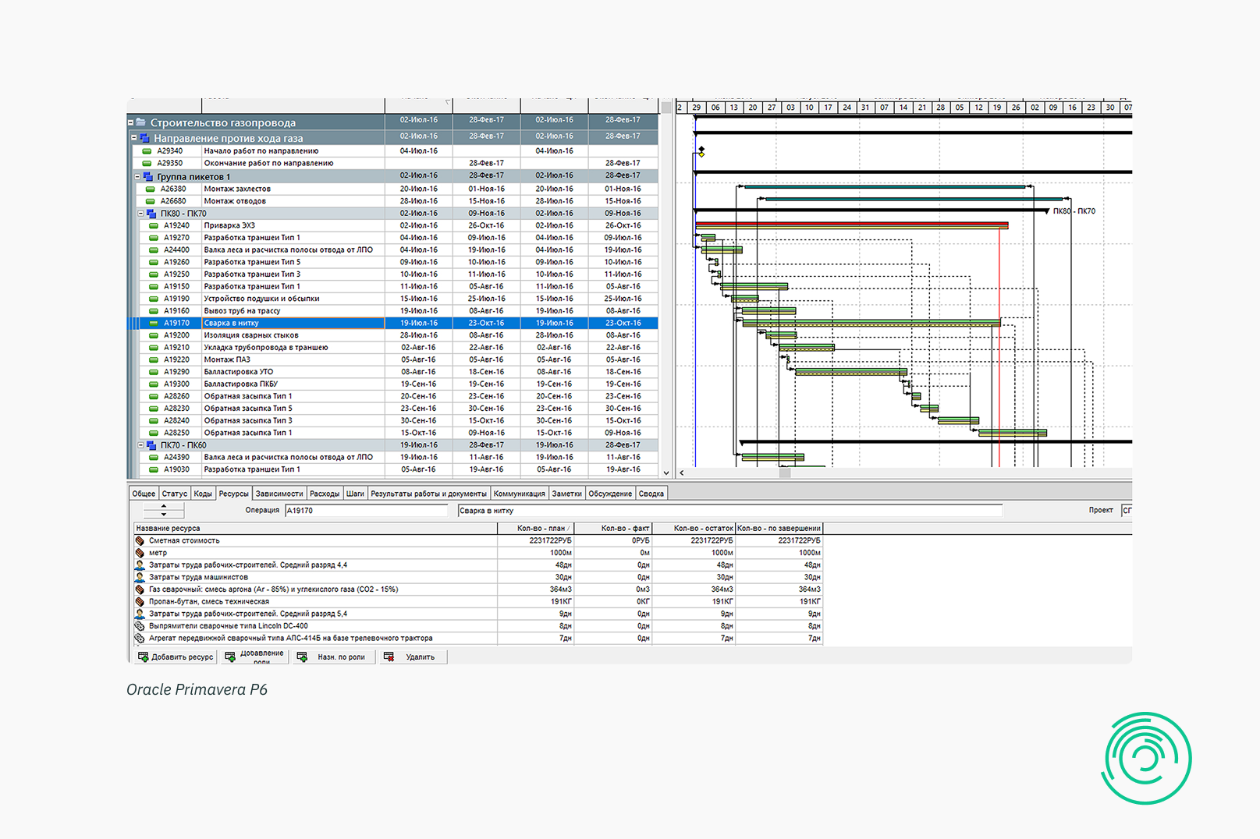
Task: Sort by Кол-во - остаток column header
Action: [x=694, y=529]
